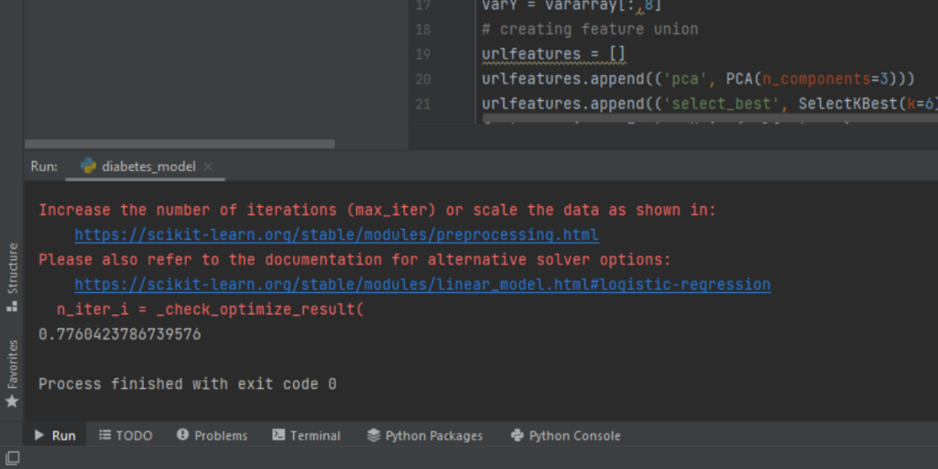Click the Structure panel icon
Screen dimensions: 938x469
[x=12, y=306]
